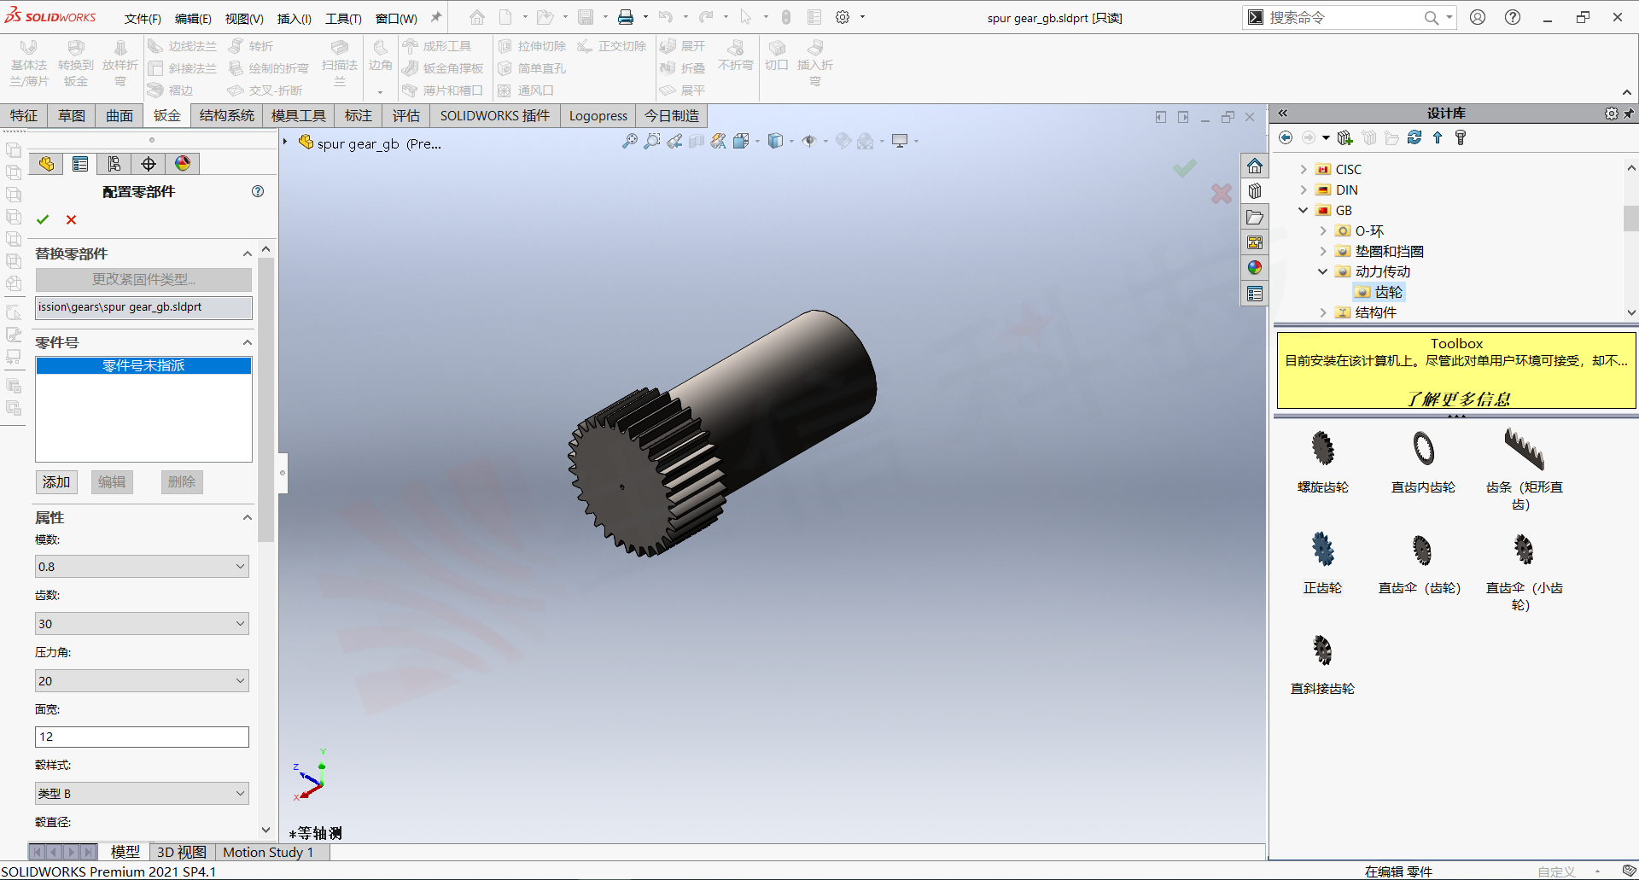This screenshot has width=1639, height=880.
Task: Expand the CISC tree node
Action: pyautogui.click(x=1304, y=169)
